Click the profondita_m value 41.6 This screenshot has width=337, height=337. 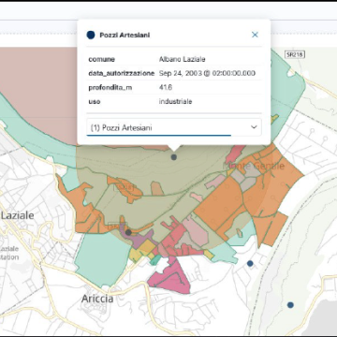[166, 87]
